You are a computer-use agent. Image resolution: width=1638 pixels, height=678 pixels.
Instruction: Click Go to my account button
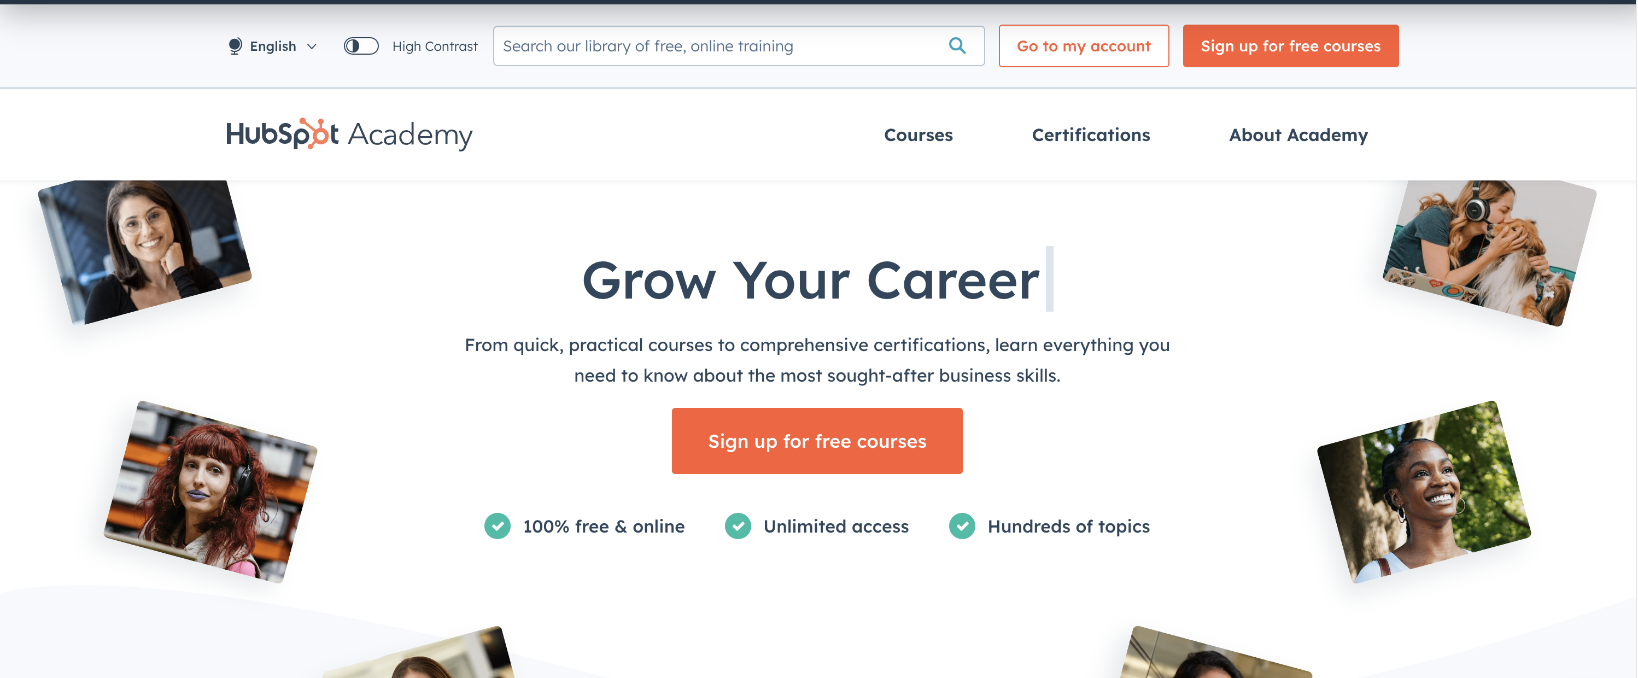[1083, 46]
